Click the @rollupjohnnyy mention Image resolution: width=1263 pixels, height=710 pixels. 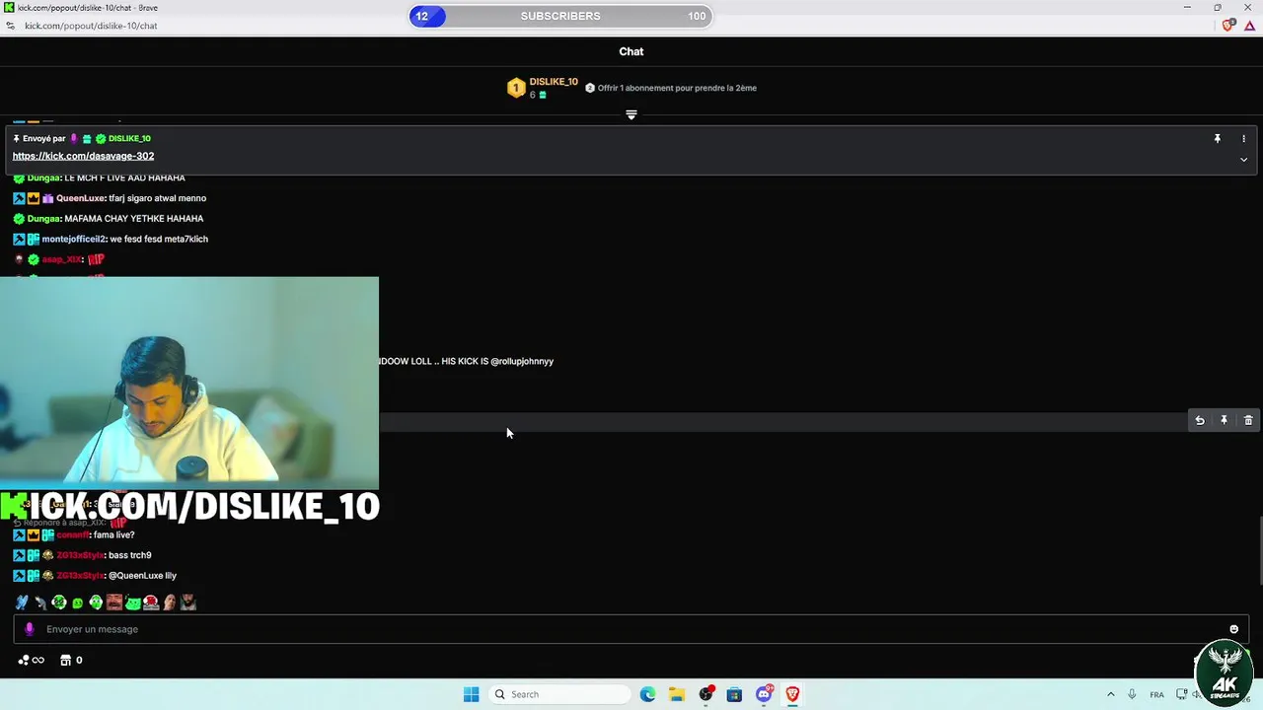[x=522, y=361]
